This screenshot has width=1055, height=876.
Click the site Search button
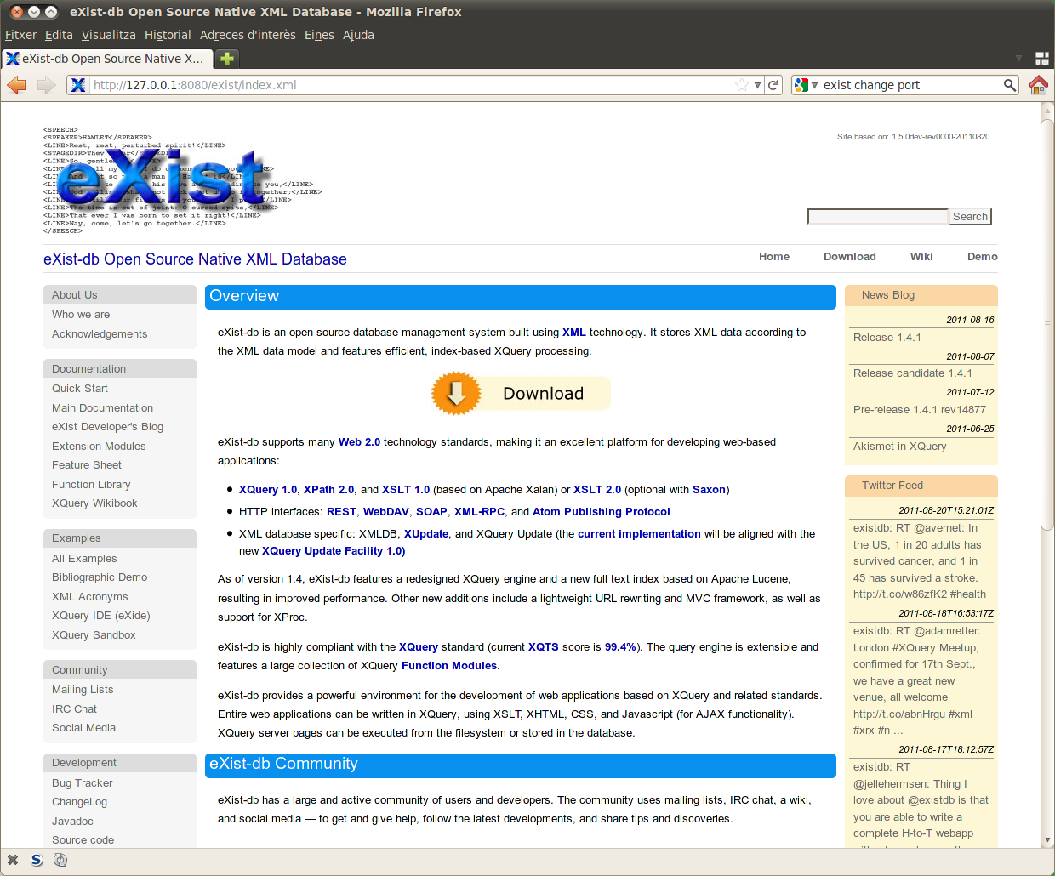tap(970, 217)
